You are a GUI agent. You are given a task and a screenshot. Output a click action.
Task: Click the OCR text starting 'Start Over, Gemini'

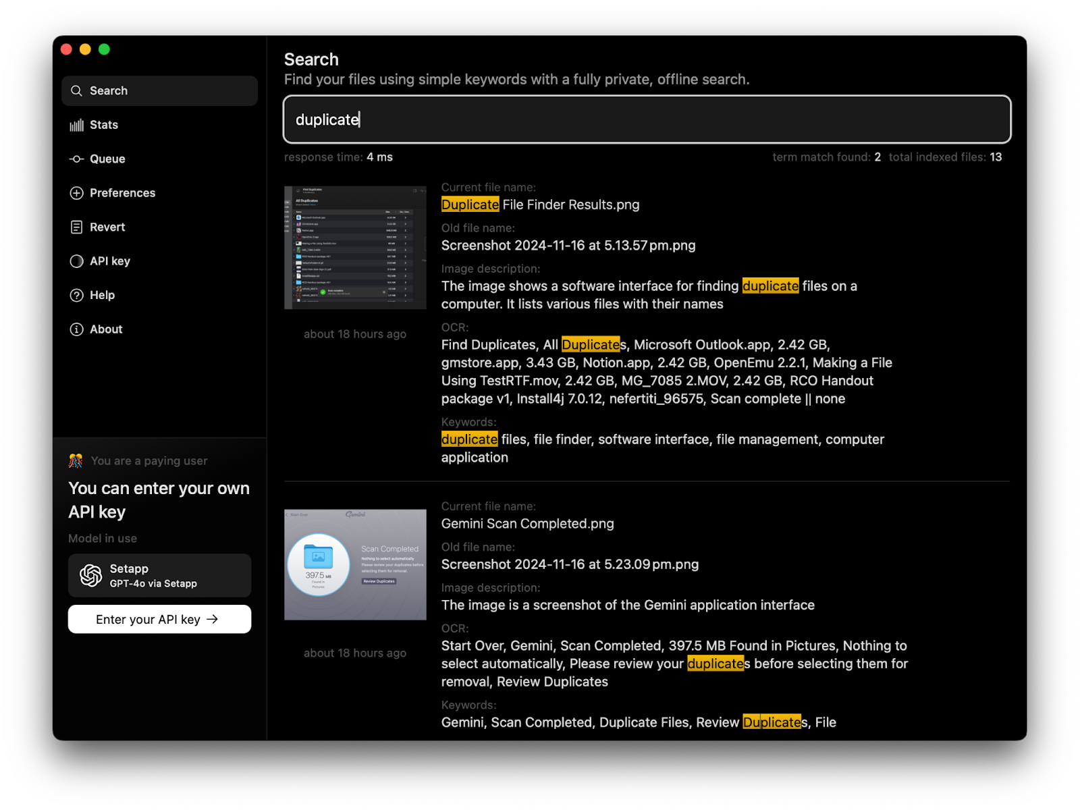675,664
